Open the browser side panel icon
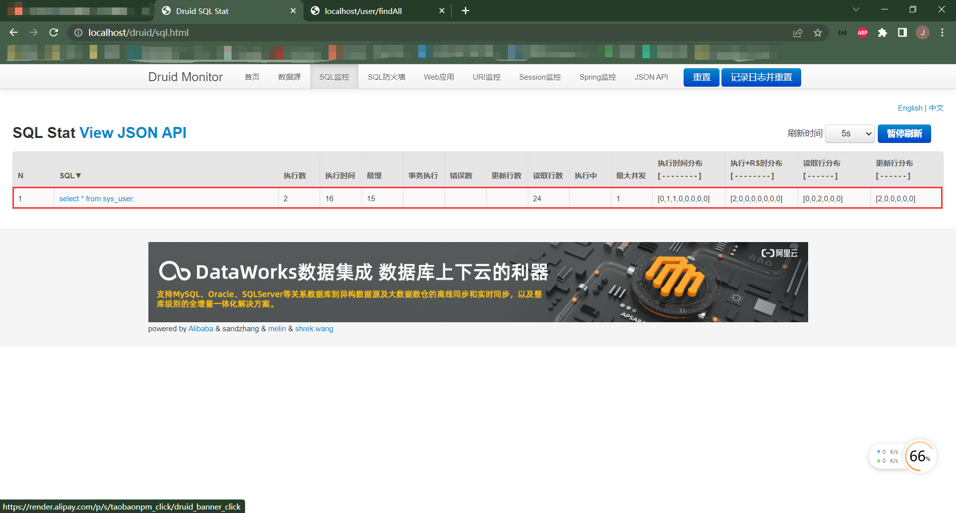The width and height of the screenshot is (956, 513). point(902,32)
